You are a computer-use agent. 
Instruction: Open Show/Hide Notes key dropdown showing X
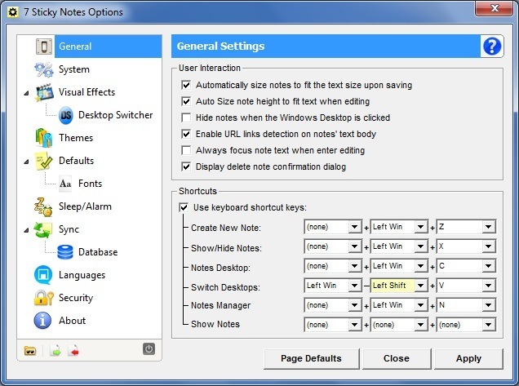click(466, 246)
